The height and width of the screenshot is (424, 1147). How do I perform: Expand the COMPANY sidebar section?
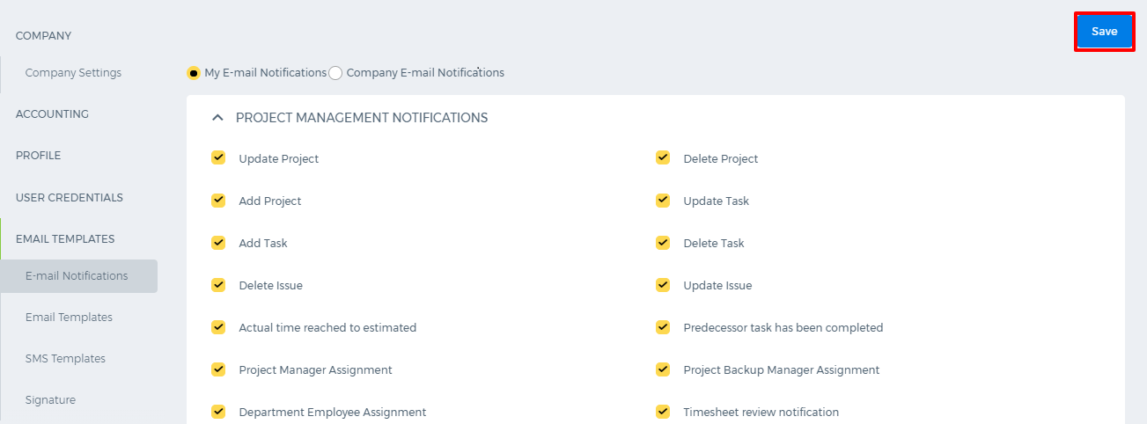pyautogui.click(x=43, y=36)
